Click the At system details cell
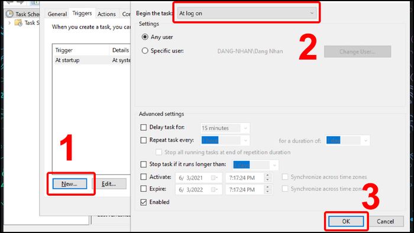Viewport: 414px width, 233px height. point(121,60)
